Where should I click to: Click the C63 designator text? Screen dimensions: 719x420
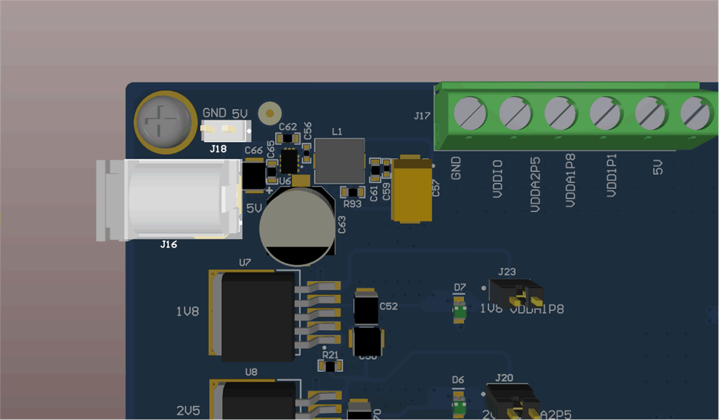tap(342, 225)
